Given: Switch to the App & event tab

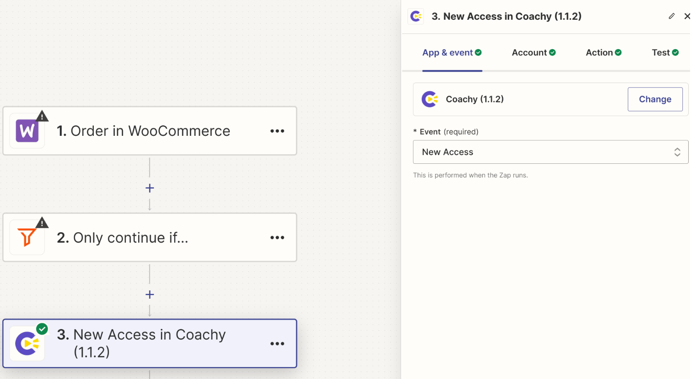Looking at the screenshot, I should tap(452, 53).
